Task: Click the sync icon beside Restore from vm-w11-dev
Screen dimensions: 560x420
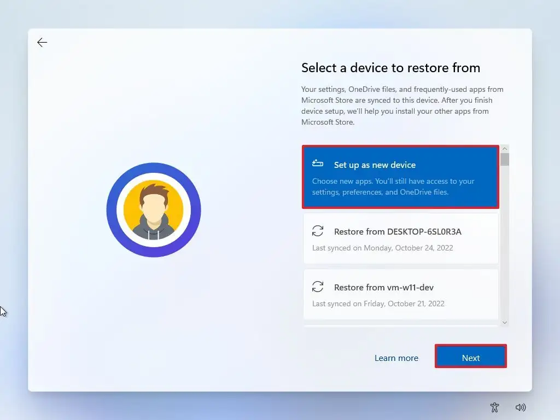Action: point(318,287)
